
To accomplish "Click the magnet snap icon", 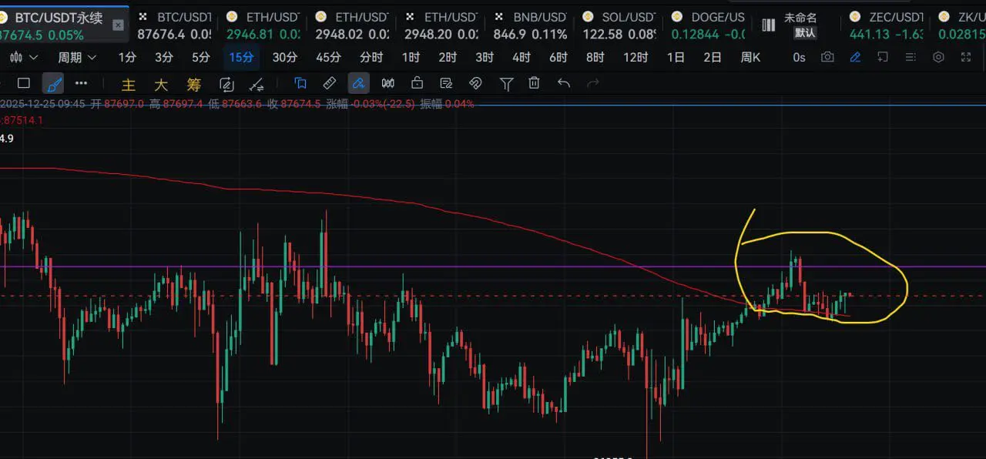I will [475, 83].
